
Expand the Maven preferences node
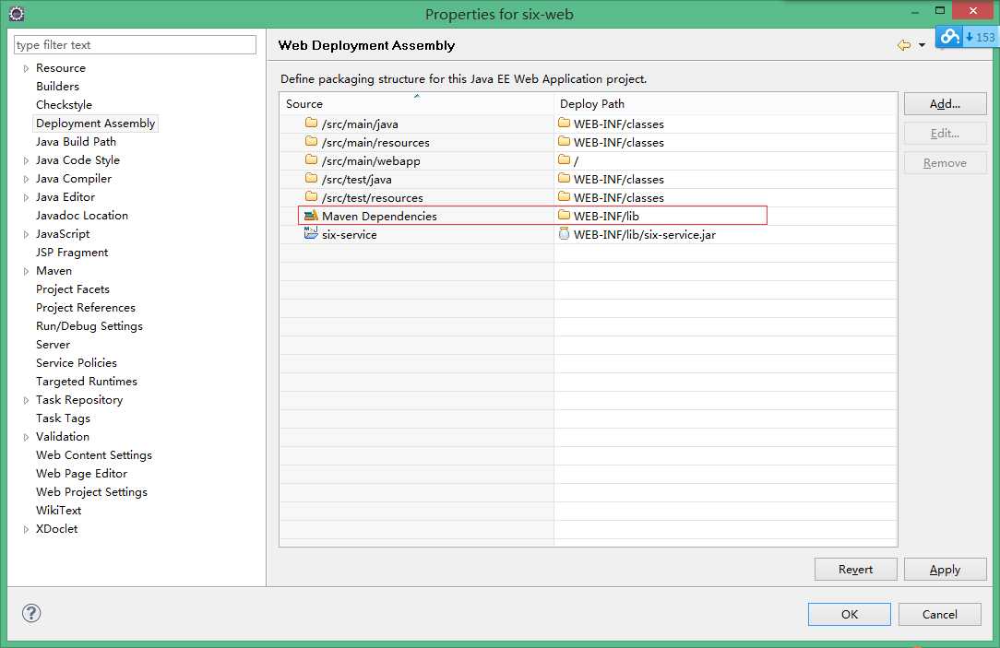coord(26,271)
